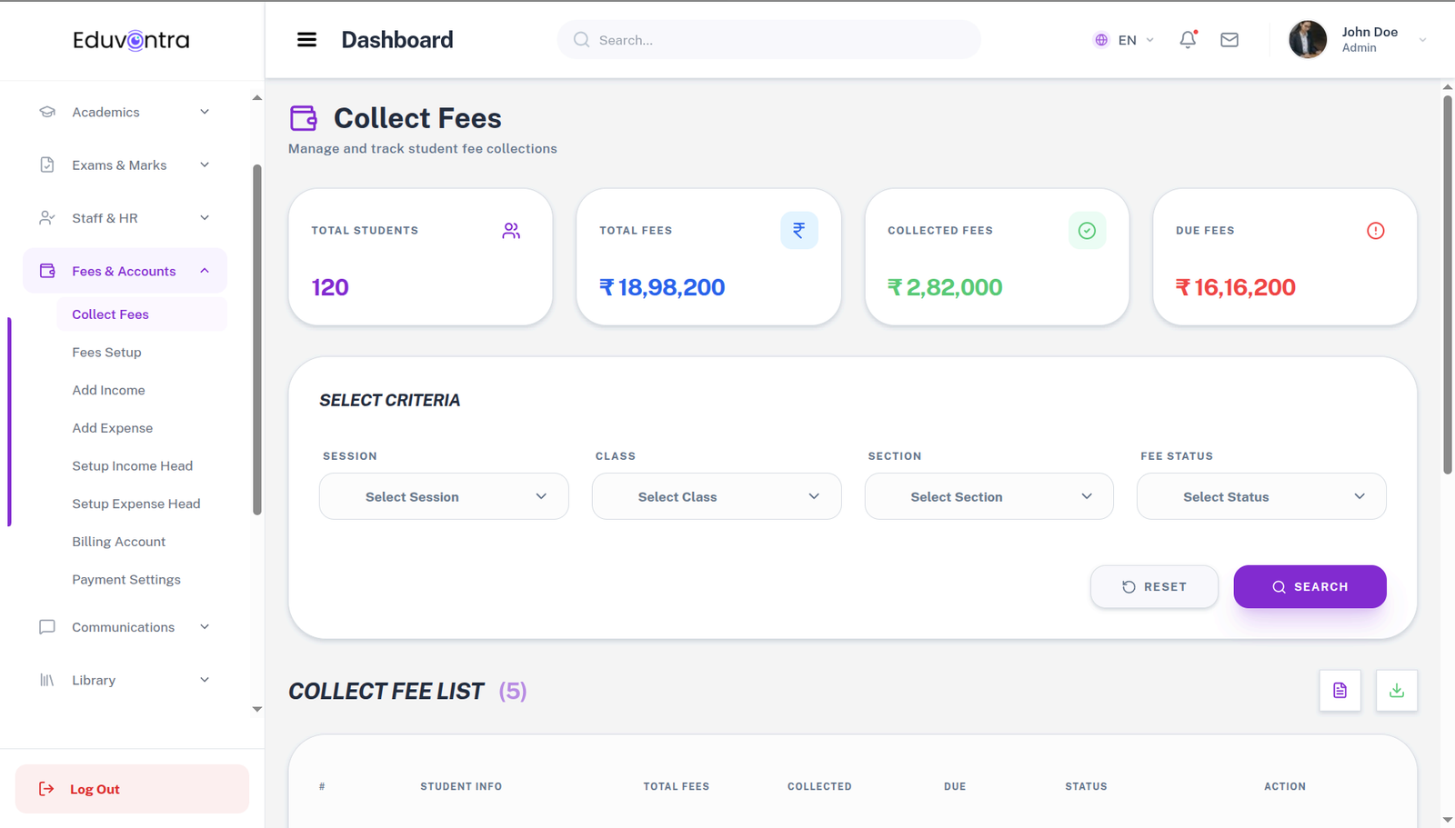The image size is (1455, 828).
Task: Click the Academics graduation cap icon
Action: (x=47, y=112)
